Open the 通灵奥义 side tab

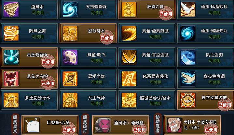click(x=15, y=124)
